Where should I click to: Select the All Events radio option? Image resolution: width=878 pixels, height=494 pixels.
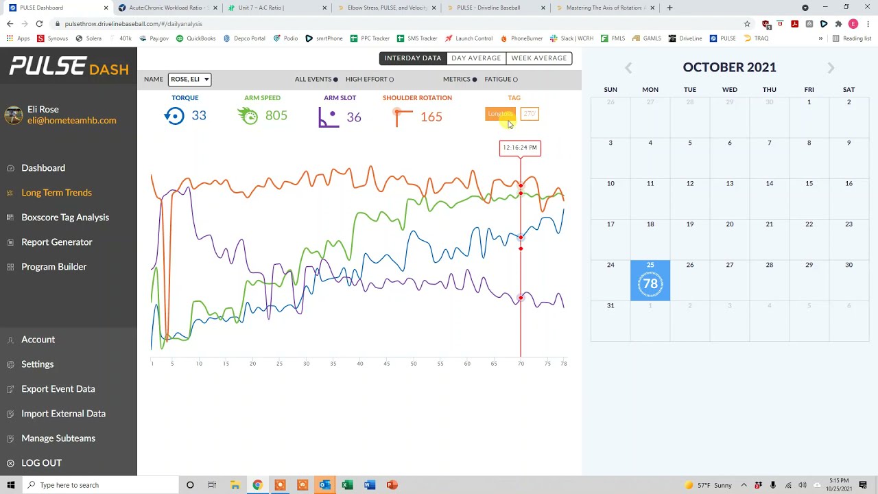(x=335, y=80)
